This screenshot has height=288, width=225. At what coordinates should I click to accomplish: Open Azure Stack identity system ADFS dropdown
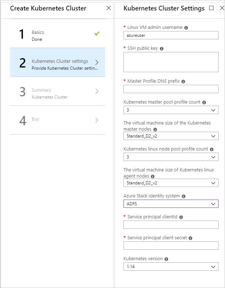click(x=171, y=204)
